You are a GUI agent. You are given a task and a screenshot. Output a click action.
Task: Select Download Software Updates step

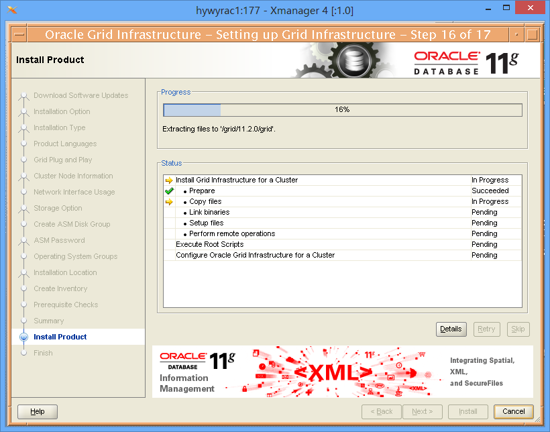[80, 95]
